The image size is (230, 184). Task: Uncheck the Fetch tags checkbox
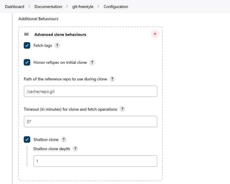coord(27,45)
